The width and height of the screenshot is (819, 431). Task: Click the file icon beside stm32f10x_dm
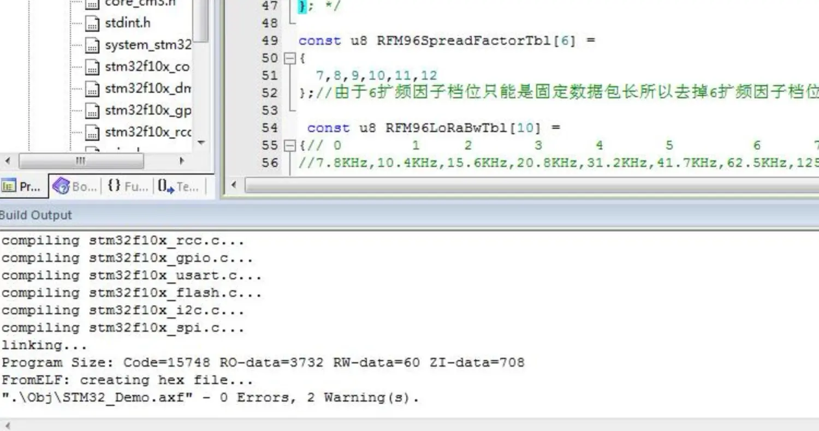(x=93, y=89)
